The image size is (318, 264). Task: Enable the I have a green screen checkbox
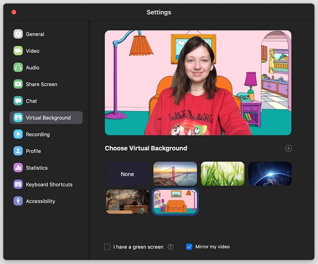pos(107,247)
